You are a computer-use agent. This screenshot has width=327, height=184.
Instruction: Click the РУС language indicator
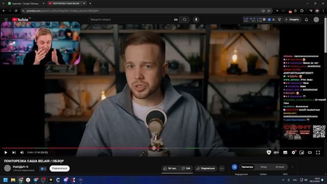[295, 180]
